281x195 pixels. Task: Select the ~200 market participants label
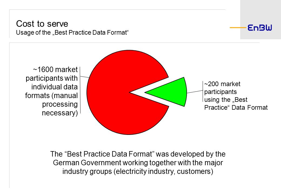tap(236, 96)
